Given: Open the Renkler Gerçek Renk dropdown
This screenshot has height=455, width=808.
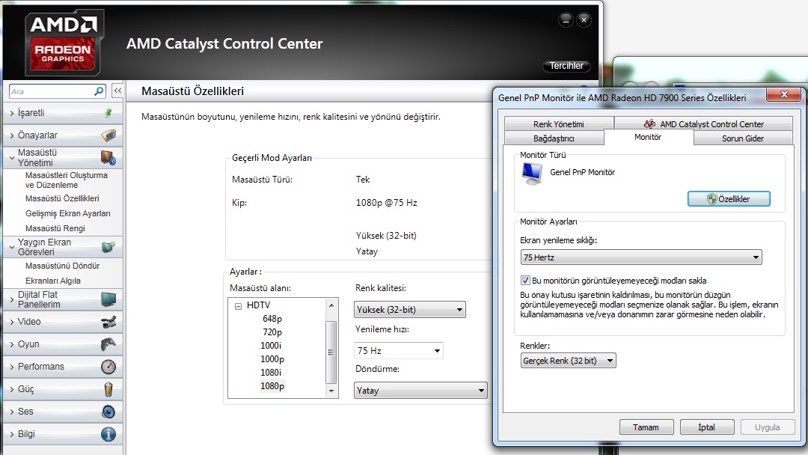Looking at the screenshot, I should coord(568,360).
